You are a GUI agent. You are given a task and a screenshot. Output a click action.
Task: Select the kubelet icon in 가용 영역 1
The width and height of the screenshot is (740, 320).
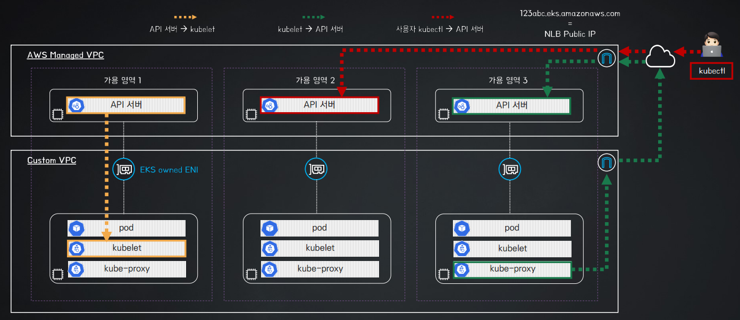click(77, 248)
